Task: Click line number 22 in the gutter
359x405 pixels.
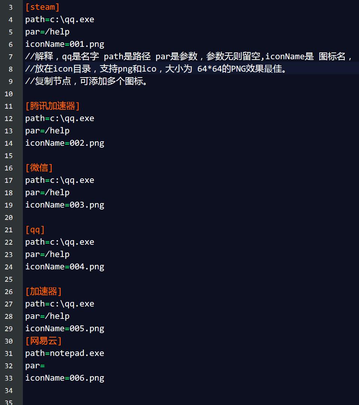Action: (9, 242)
